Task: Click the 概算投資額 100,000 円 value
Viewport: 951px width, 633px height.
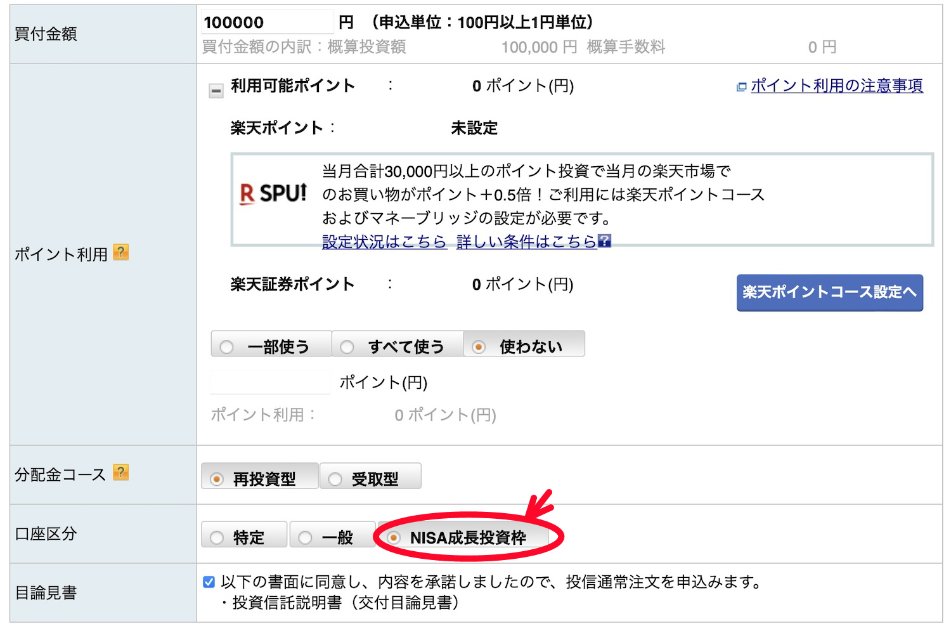Action: point(539,47)
